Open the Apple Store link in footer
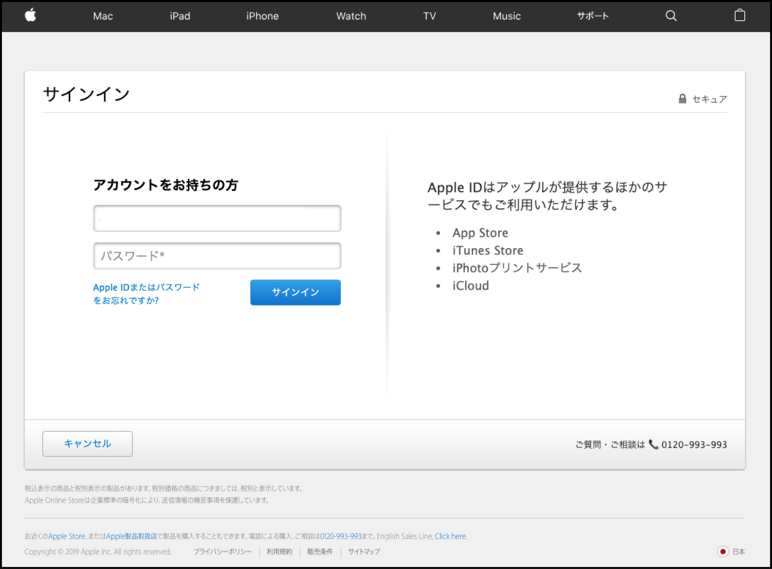The height and width of the screenshot is (569, 772). pos(66,536)
